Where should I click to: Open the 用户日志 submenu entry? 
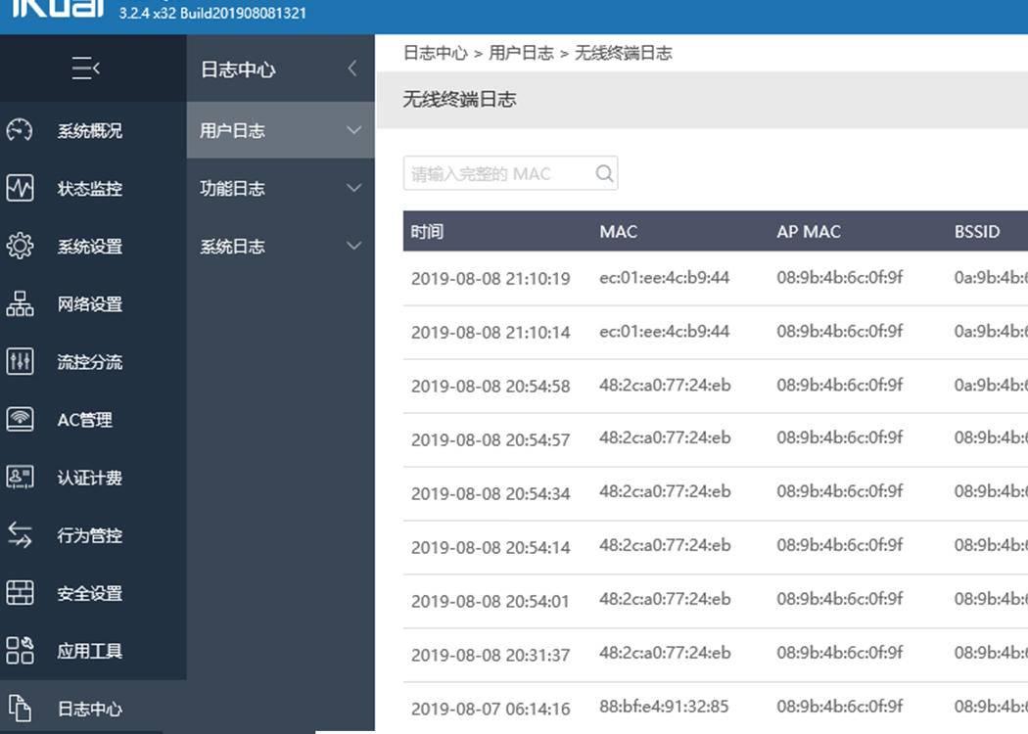[235, 129]
